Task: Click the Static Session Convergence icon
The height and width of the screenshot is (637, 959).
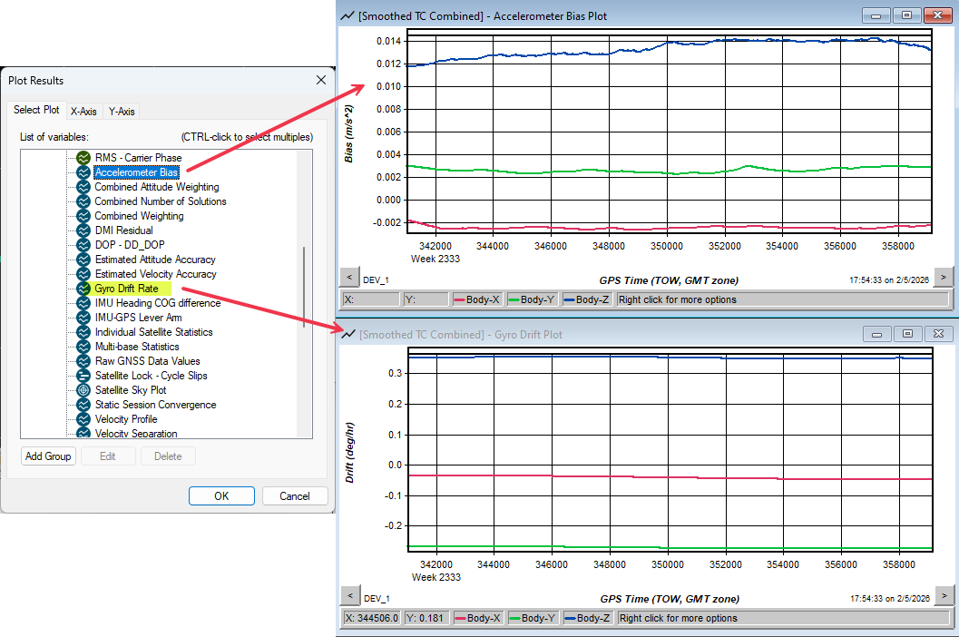Action: 83,405
